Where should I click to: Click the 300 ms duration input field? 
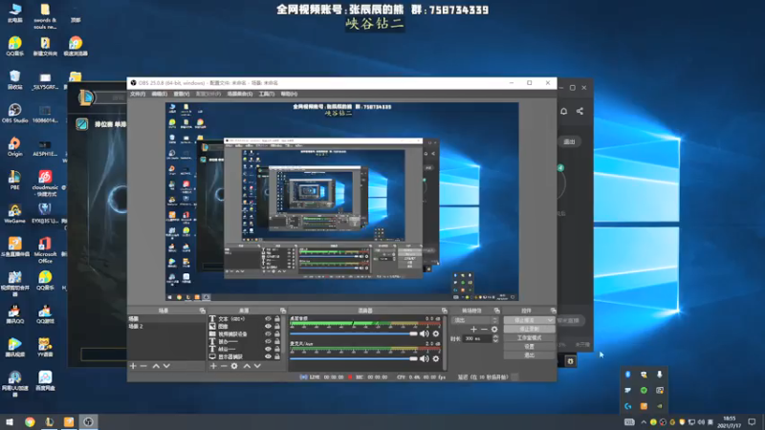(477, 338)
